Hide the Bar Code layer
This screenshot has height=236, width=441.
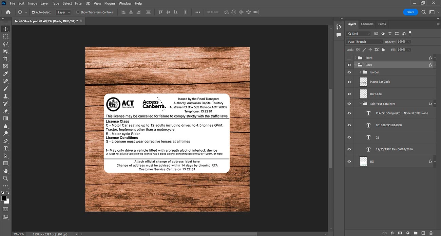349,94
